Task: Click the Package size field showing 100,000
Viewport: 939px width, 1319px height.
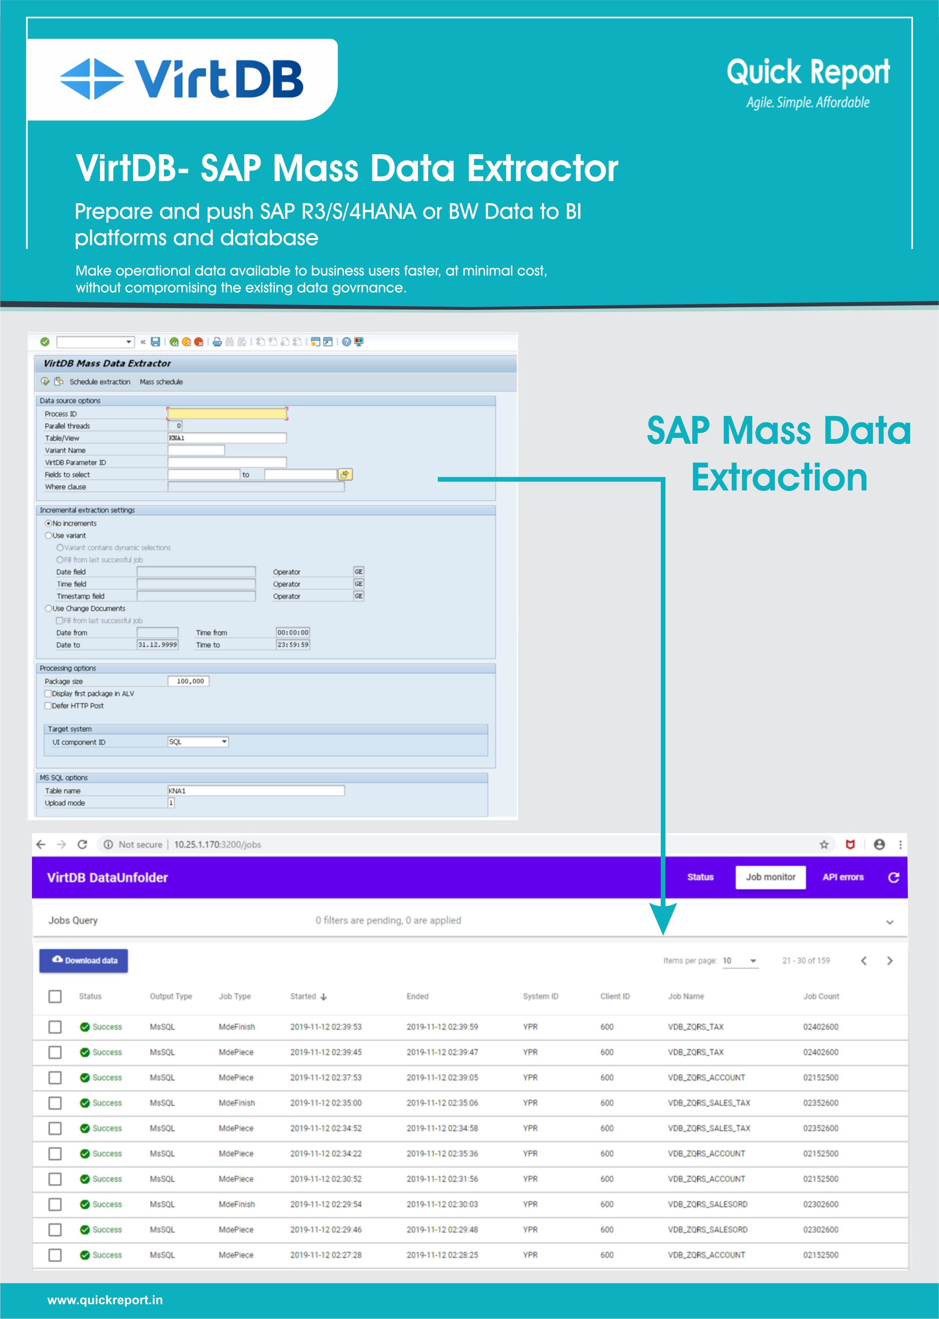Action: pos(188,681)
